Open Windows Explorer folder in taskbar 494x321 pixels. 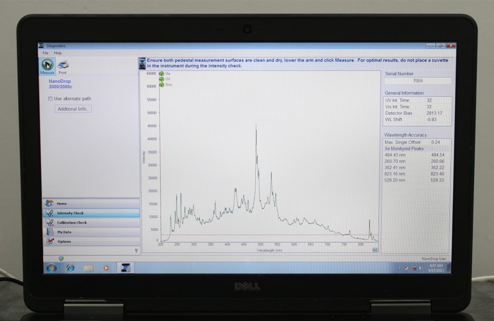89,268
